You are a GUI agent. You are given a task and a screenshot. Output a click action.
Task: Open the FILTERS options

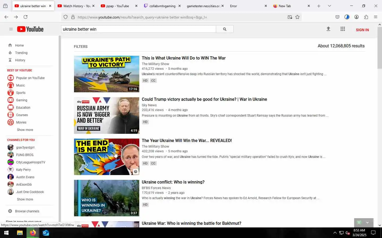pos(81,47)
